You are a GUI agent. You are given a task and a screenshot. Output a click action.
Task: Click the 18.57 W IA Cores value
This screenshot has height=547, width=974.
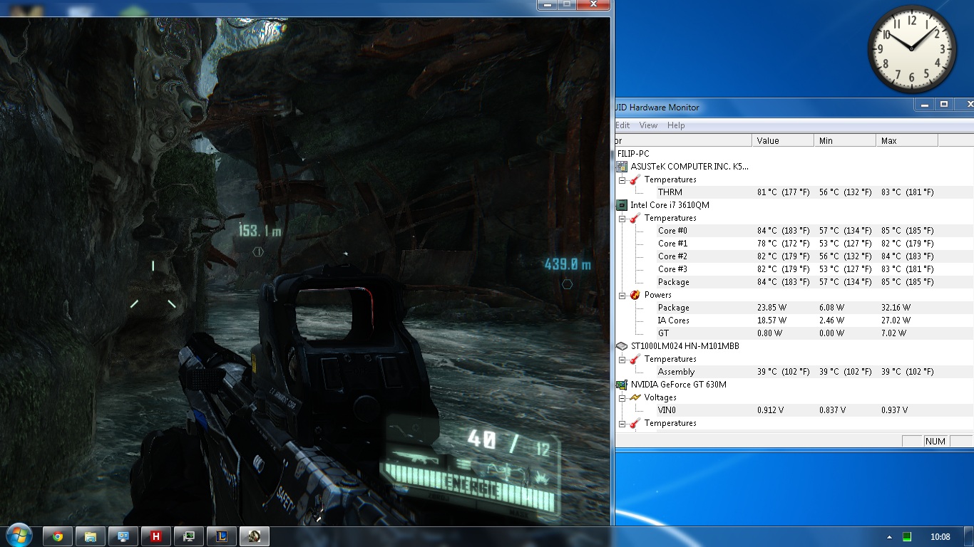(x=770, y=321)
